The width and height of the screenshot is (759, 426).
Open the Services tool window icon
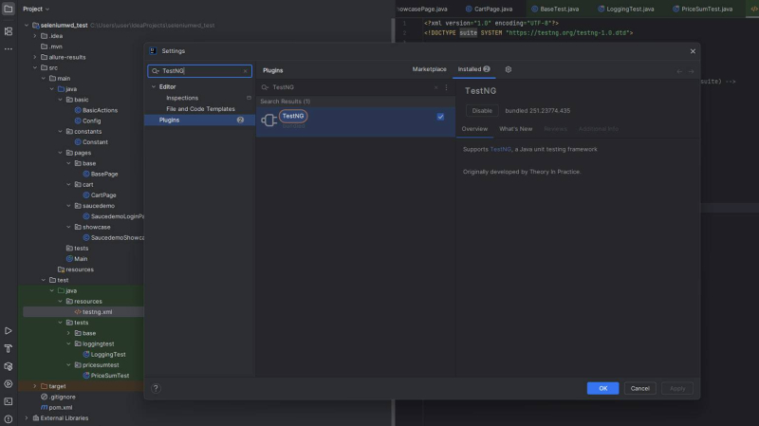click(9, 384)
